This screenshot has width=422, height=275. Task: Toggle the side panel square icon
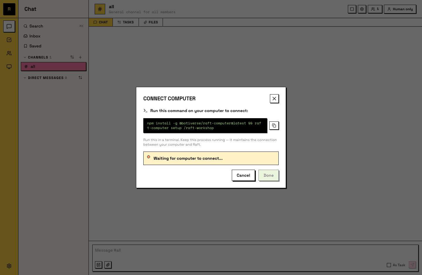(352, 9)
